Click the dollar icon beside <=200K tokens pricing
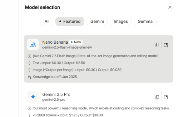178x117 pixels. pos(29,115)
